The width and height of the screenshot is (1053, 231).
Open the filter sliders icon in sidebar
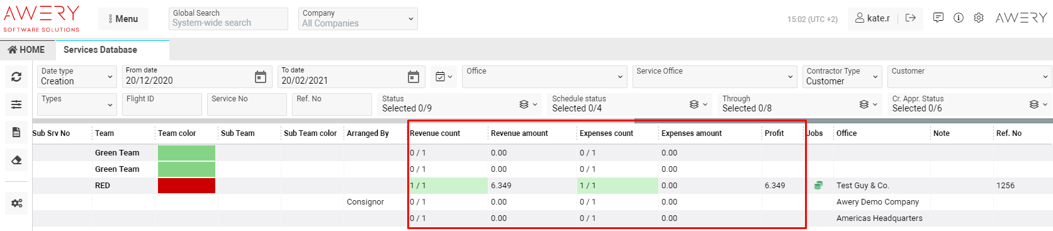(x=16, y=104)
